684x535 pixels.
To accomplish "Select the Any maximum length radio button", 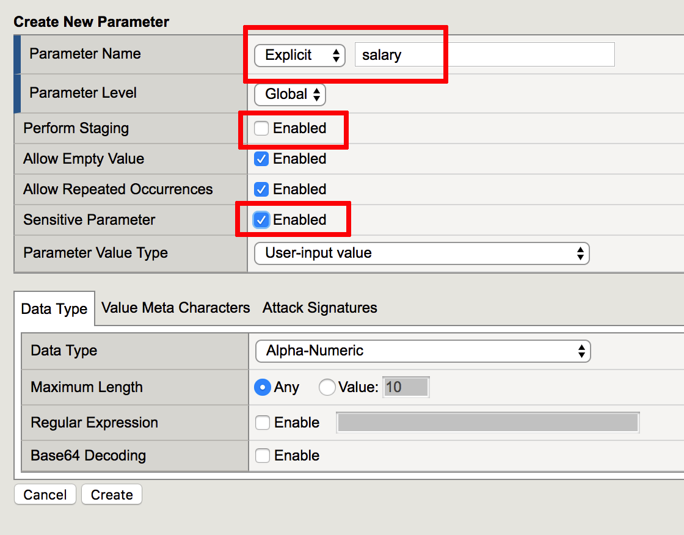I will [x=263, y=387].
